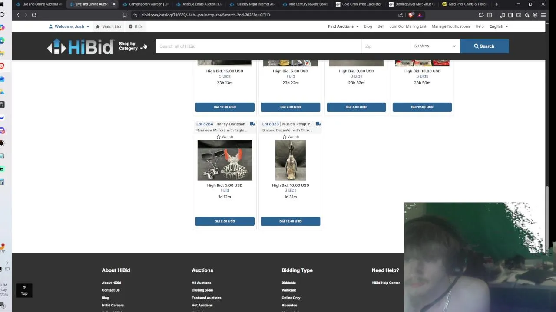This screenshot has width=556, height=312.
Task: Click penguin decanter thumbnail
Action: coord(290,160)
